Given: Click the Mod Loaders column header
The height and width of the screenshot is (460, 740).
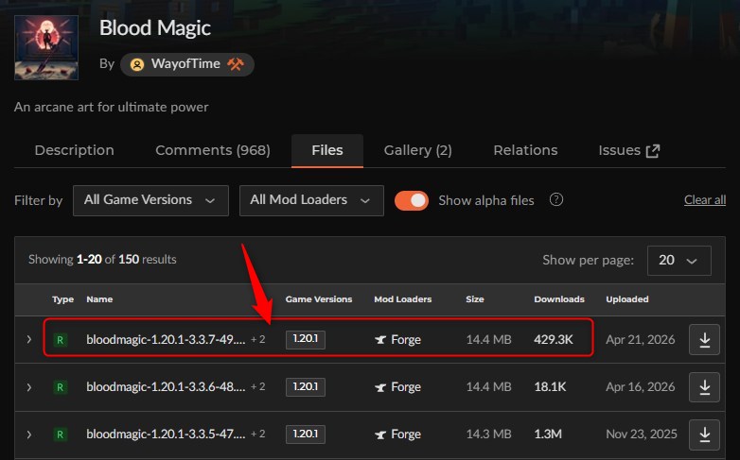Looking at the screenshot, I should click(x=402, y=299).
